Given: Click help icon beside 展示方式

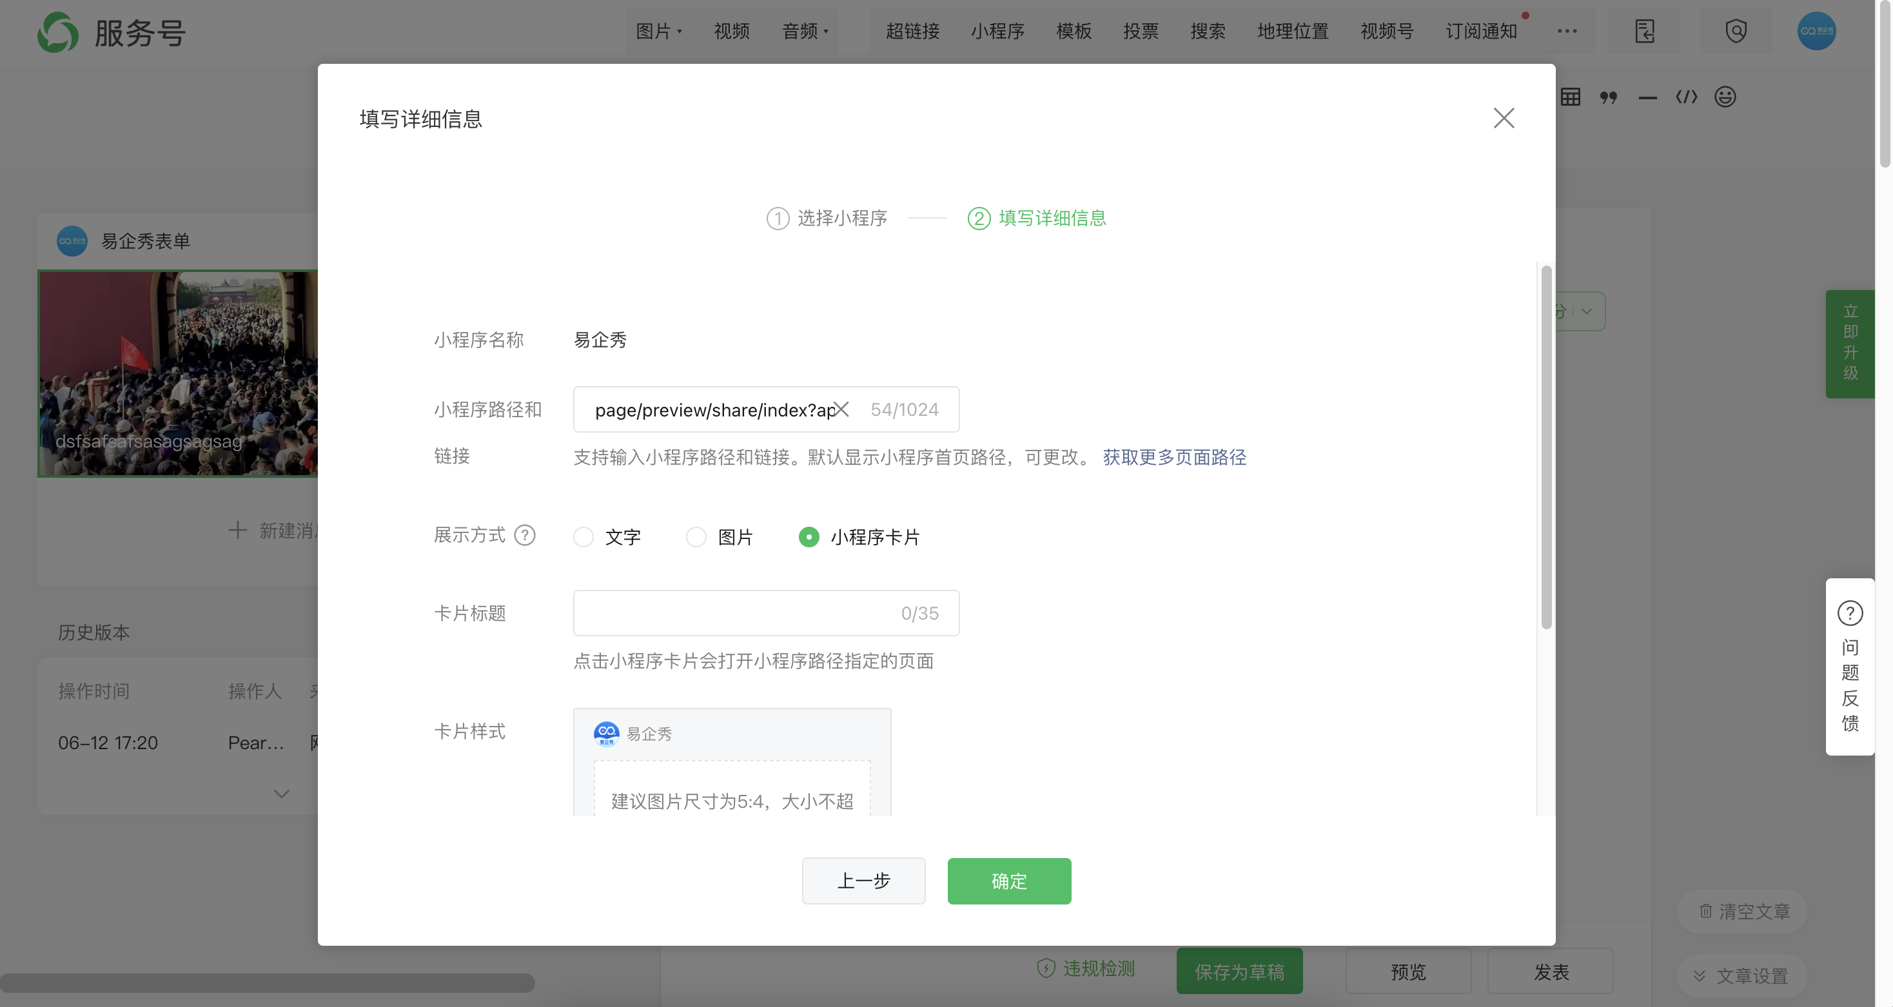Looking at the screenshot, I should (525, 535).
